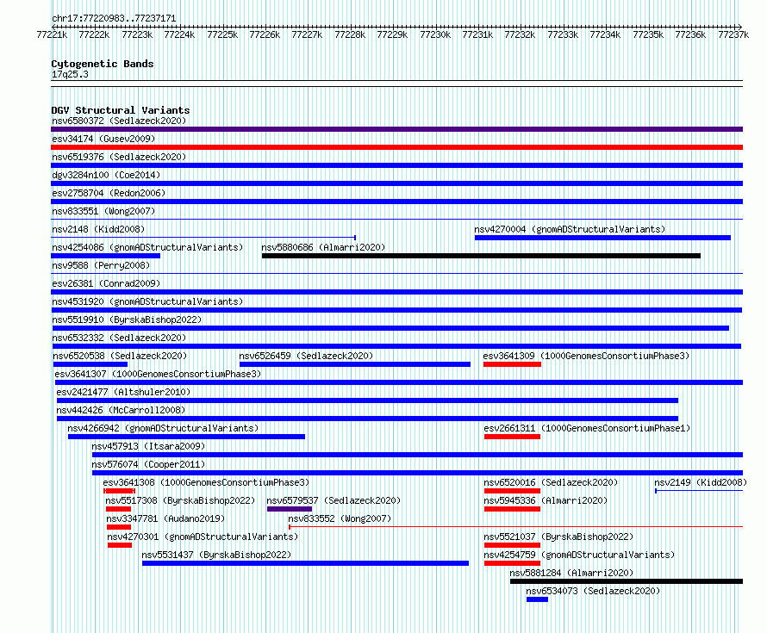Click nsv6520016 (Sedlazeck2020) variant label

click(x=551, y=482)
